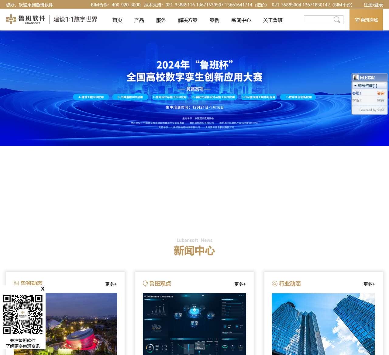389x355 pixels.
Task: Click the 'BIM合作: 400-920-3000' phone text
Action: pyautogui.click(x=115, y=5)
